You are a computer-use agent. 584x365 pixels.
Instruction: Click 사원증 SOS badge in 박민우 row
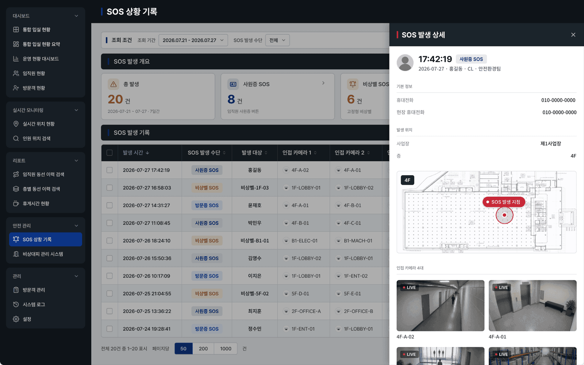click(x=207, y=223)
